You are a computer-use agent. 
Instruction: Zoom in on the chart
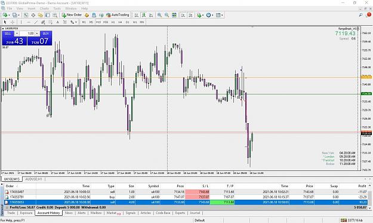click(x=159, y=15)
